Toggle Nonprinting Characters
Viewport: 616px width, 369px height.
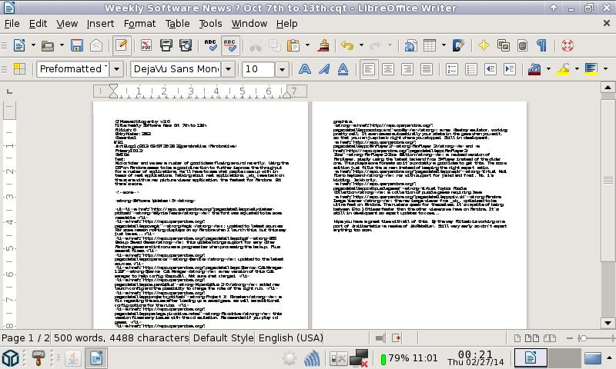coord(542,45)
